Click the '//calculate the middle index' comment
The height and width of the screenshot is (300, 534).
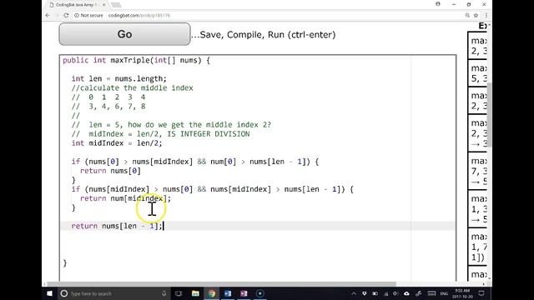tap(132, 87)
